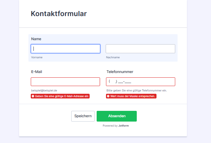This screenshot has width=211, height=143.
Task: Click the Kontaktformular heading
Action: (x=59, y=14)
